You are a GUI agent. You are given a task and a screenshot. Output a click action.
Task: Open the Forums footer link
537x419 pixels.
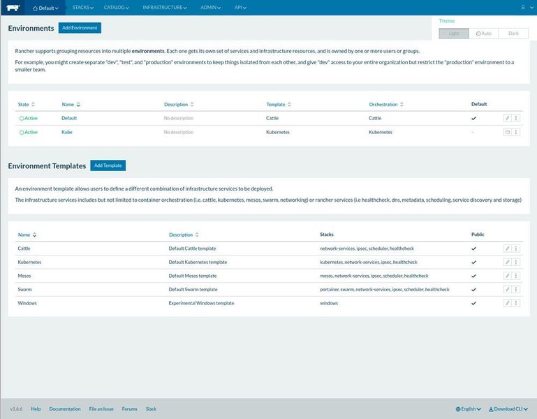[129, 409]
